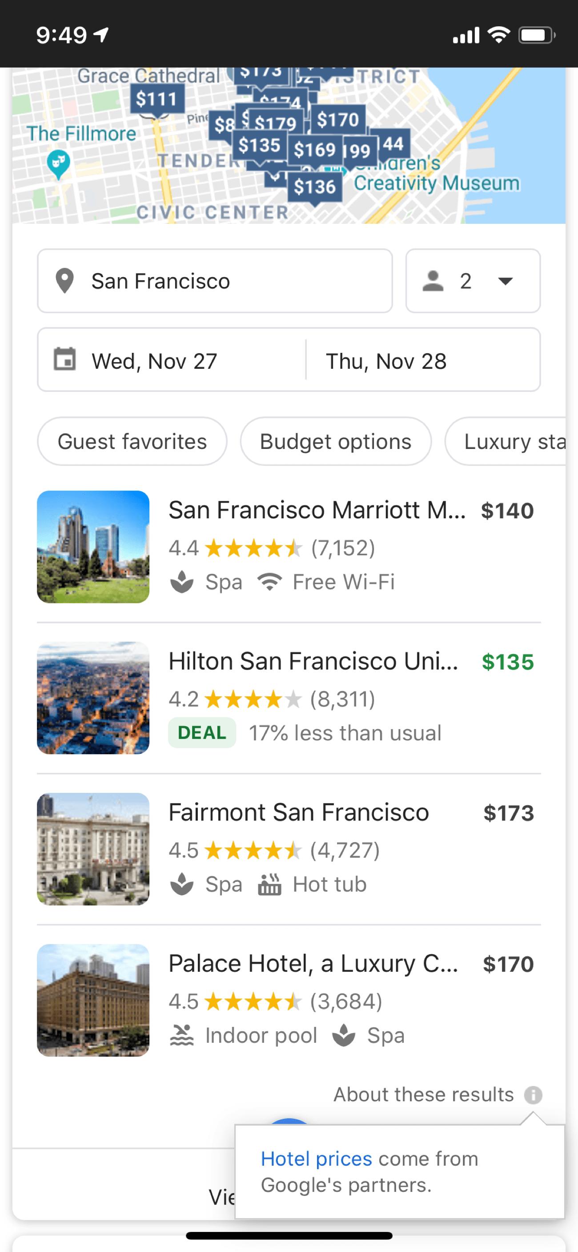The image size is (578, 1252).
Task: Tap the $111 price marker on map
Action: [157, 99]
